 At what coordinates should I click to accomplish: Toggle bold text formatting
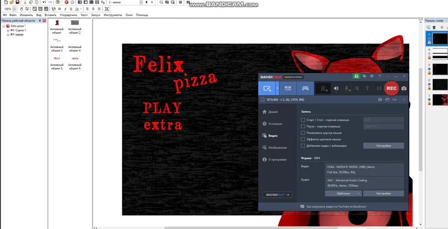point(59,9)
